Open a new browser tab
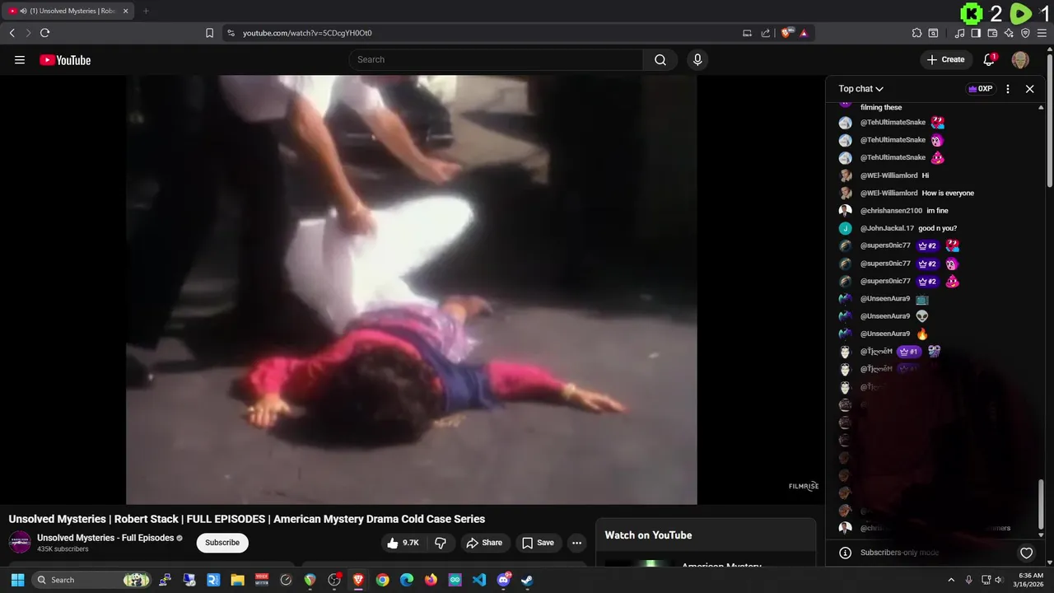The height and width of the screenshot is (593, 1054). (x=146, y=11)
